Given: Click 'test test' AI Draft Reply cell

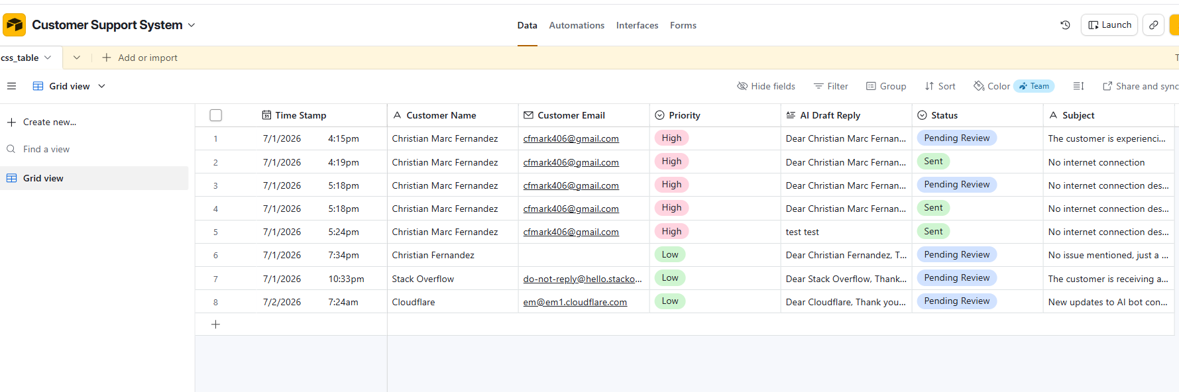Looking at the screenshot, I should tap(846, 232).
